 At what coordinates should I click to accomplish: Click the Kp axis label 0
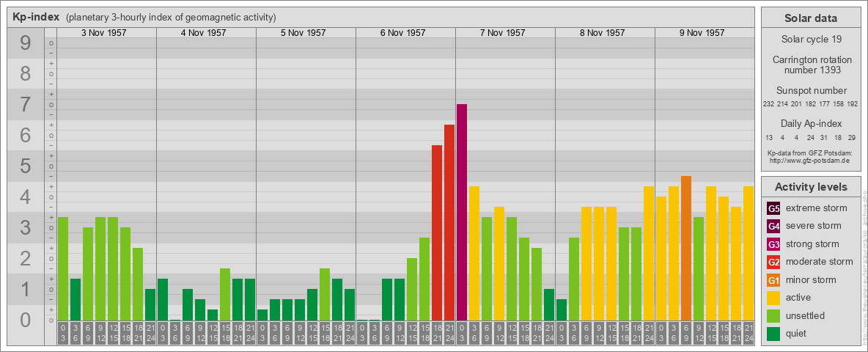click(25, 320)
